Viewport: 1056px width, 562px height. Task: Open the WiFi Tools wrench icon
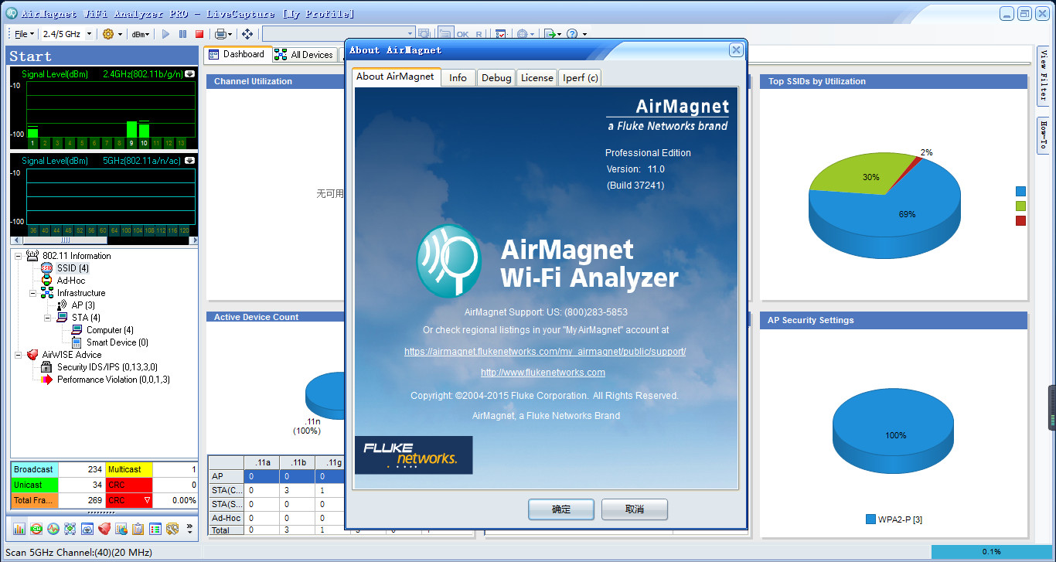coord(172,529)
